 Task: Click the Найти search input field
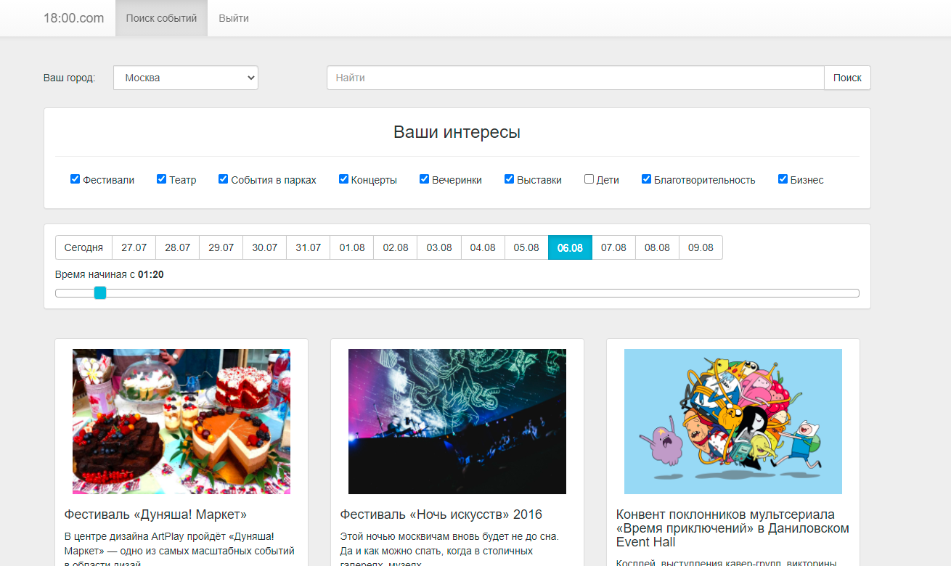click(x=575, y=78)
